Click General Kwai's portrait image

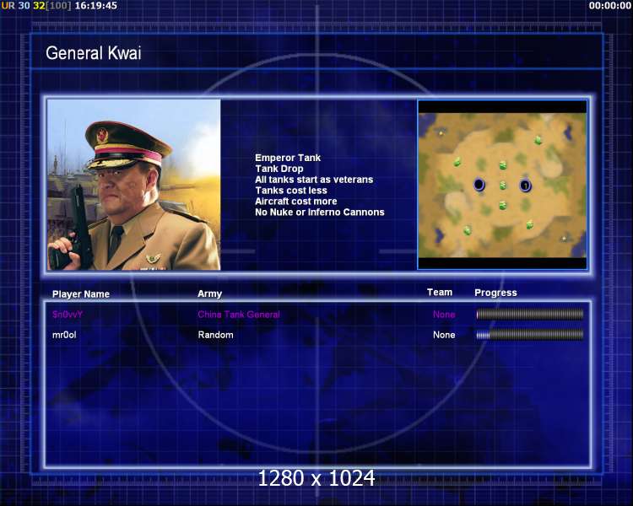coord(134,185)
